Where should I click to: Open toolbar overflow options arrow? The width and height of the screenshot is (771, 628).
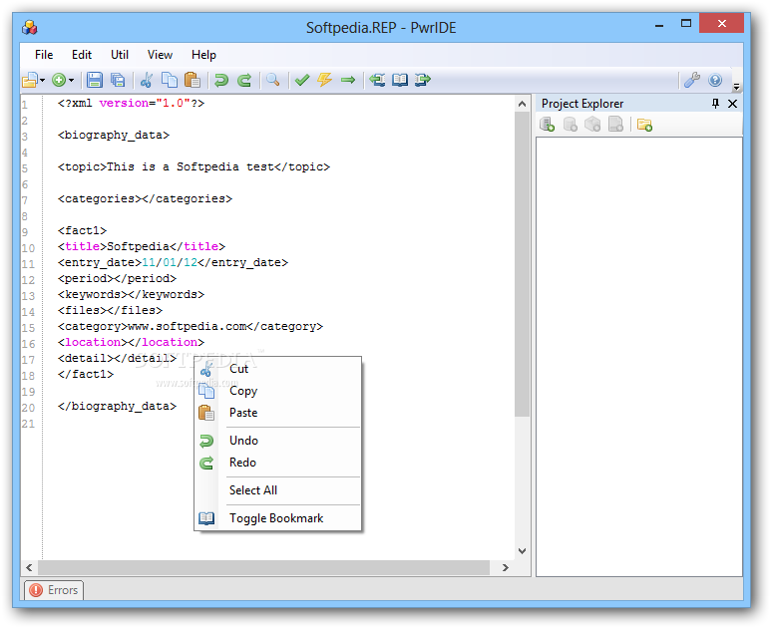pos(736,87)
